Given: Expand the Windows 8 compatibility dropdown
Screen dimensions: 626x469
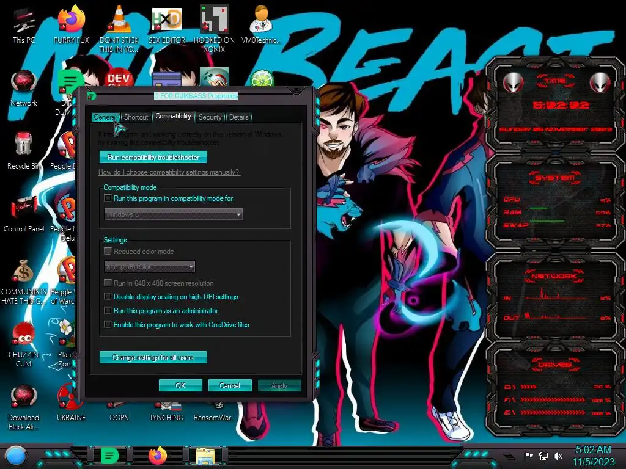Looking at the screenshot, I should pyautogui.click(x=173, y=214).
